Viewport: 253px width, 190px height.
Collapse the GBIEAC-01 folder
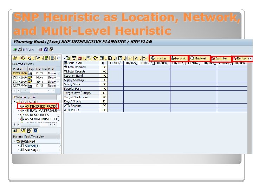tap(14, 102)
